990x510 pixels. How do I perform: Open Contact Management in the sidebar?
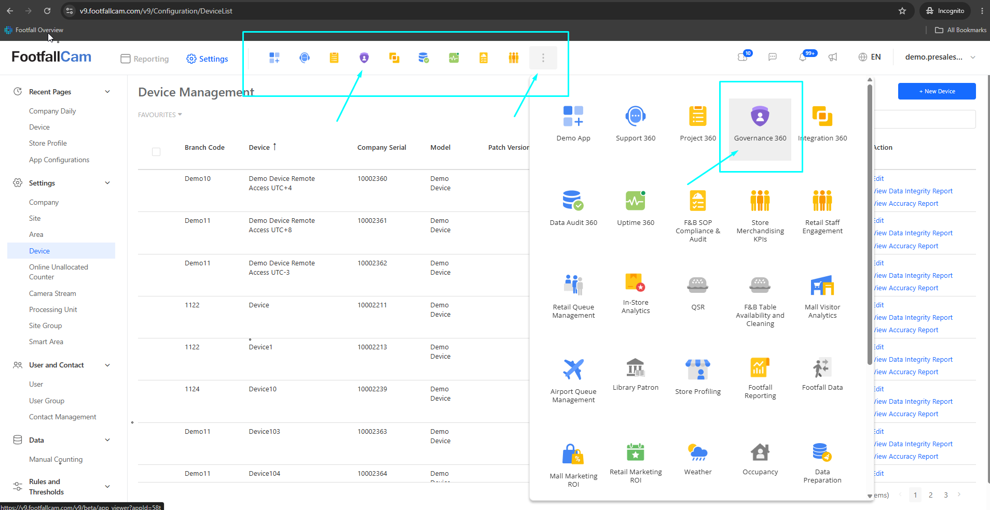(x=63, y=417)
